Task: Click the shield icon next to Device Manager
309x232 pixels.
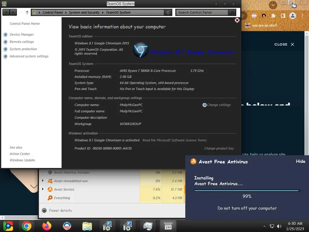Action: [5, 35]
